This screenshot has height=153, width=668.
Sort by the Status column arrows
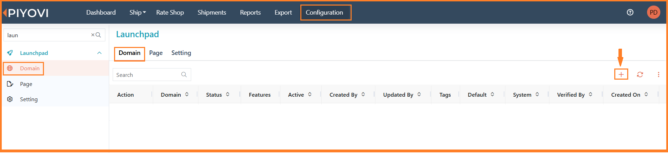227,94
